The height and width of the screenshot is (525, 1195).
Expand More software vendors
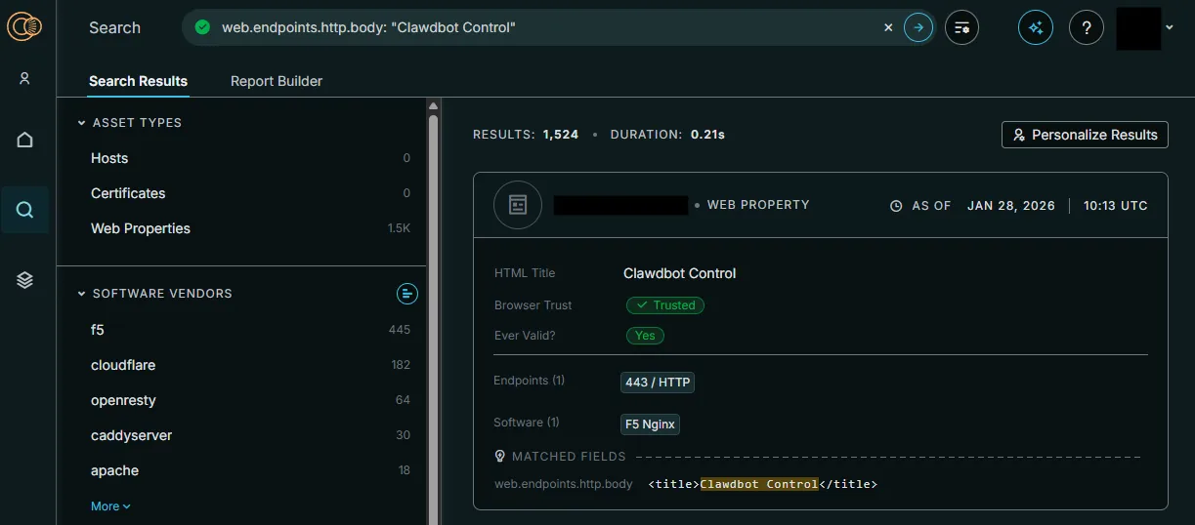tap(110, 506)
